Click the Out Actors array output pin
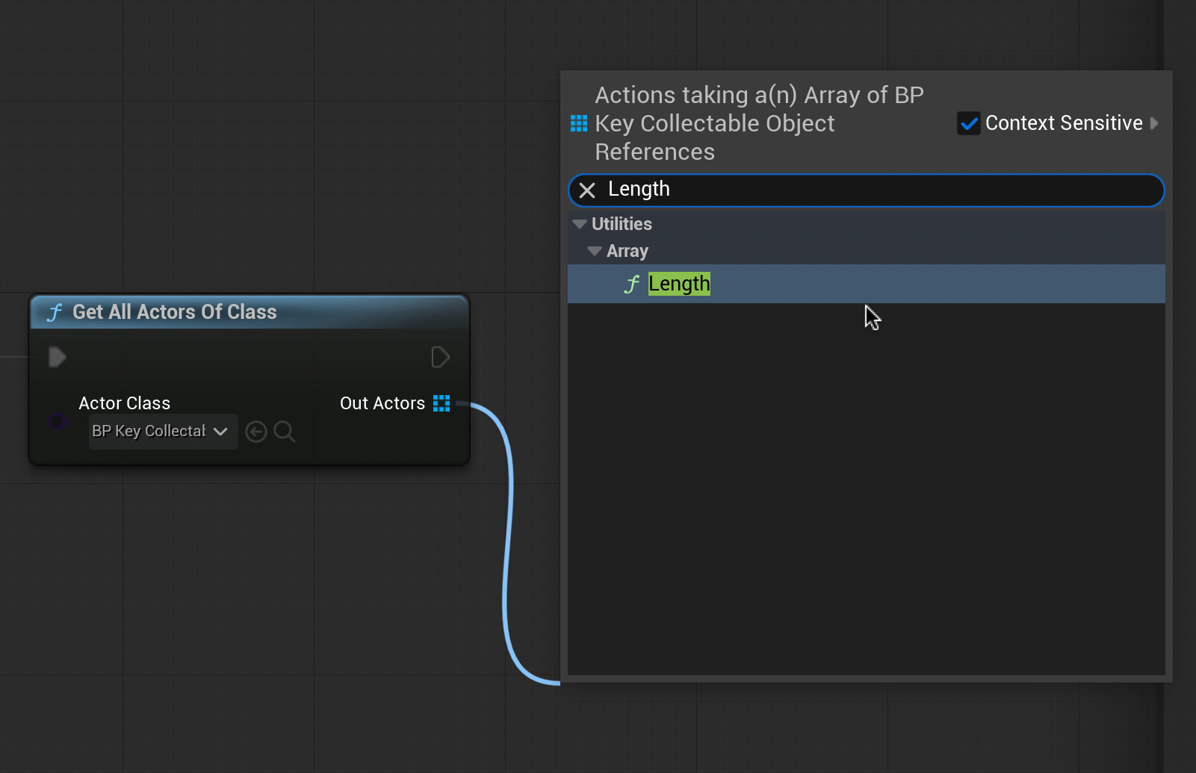This screenshot has width=1196, height=773. click(441, 403)
